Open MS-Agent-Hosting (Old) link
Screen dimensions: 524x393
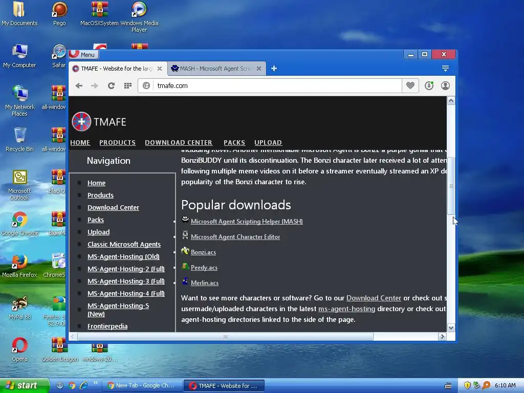123,257
